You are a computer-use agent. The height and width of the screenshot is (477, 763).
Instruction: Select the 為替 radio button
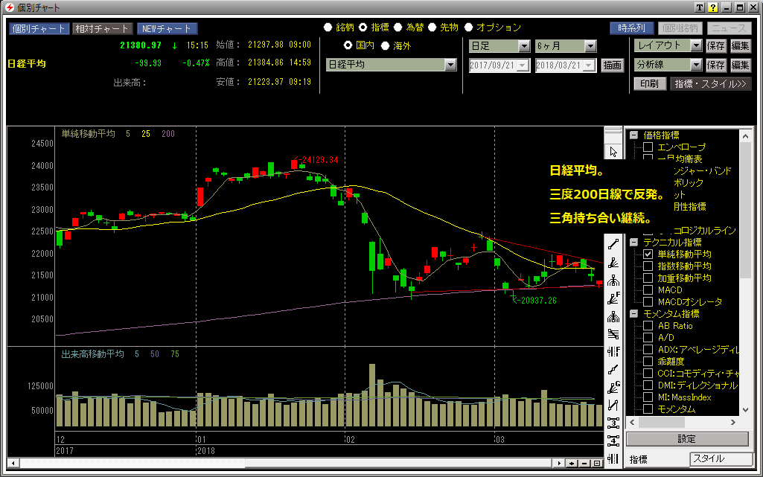pos(398,28)
